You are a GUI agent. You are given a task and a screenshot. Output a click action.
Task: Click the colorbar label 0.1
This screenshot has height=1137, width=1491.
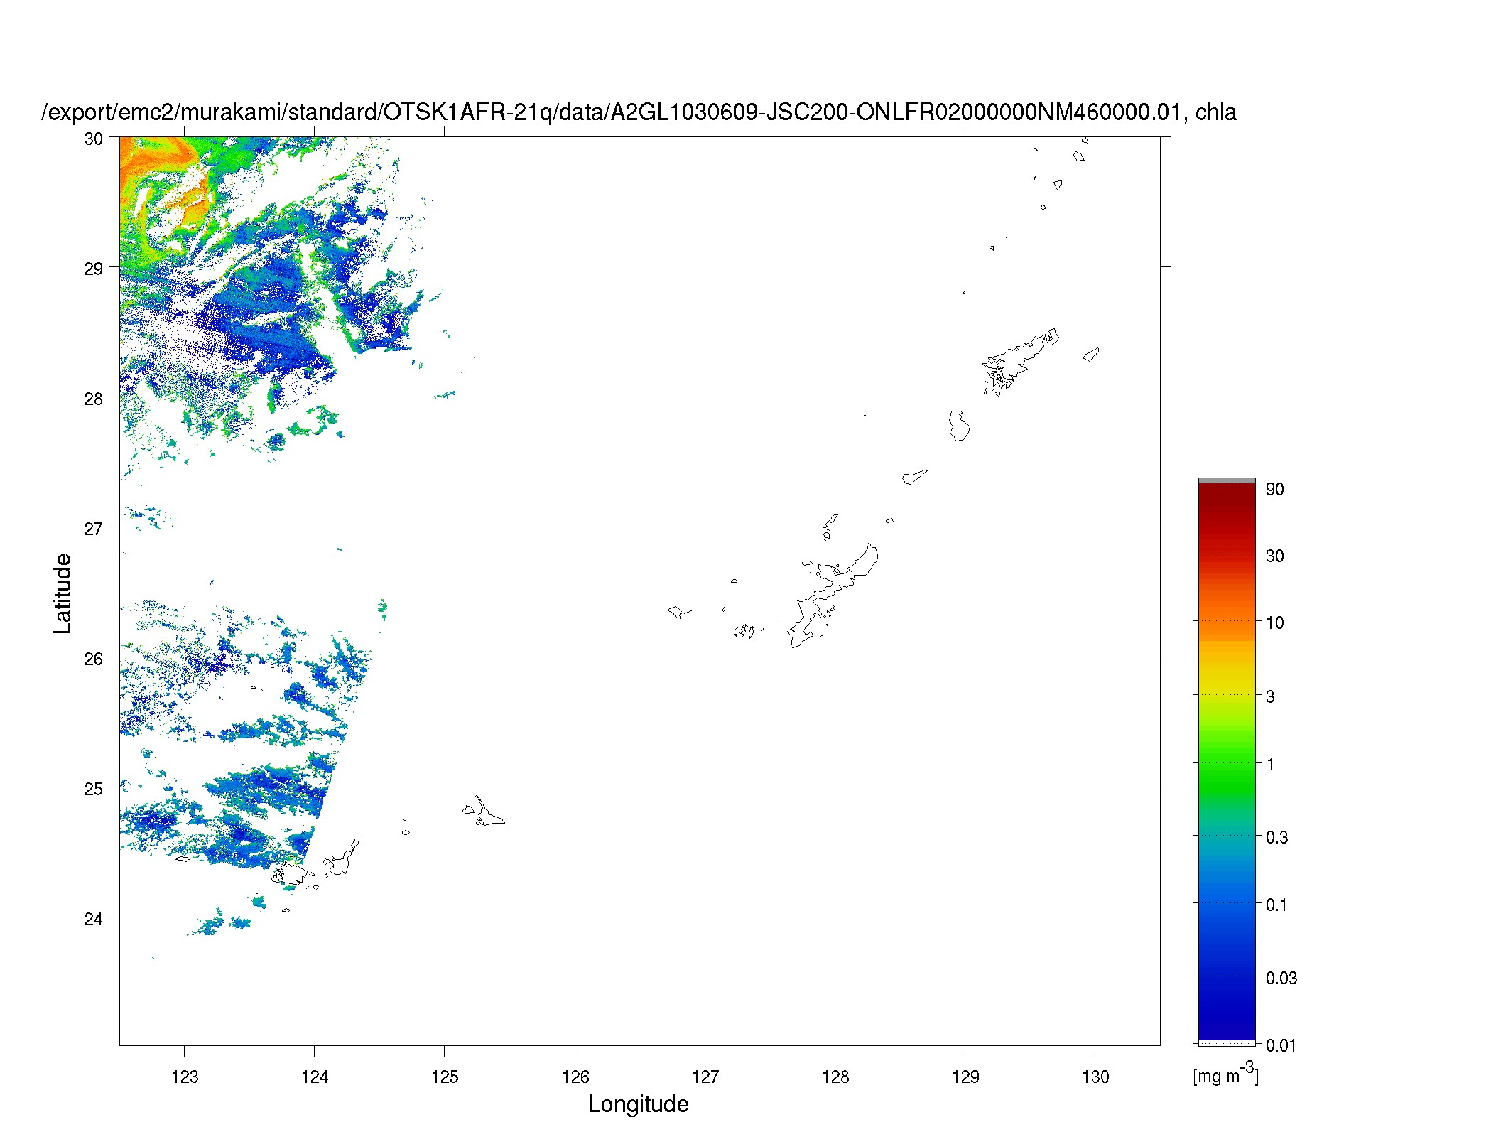tap(1277, 905)
